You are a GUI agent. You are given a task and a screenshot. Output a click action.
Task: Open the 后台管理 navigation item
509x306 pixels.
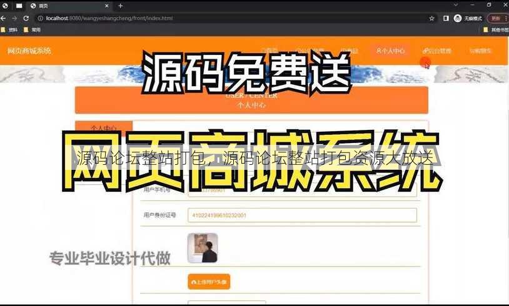click(x=437, y=51)
